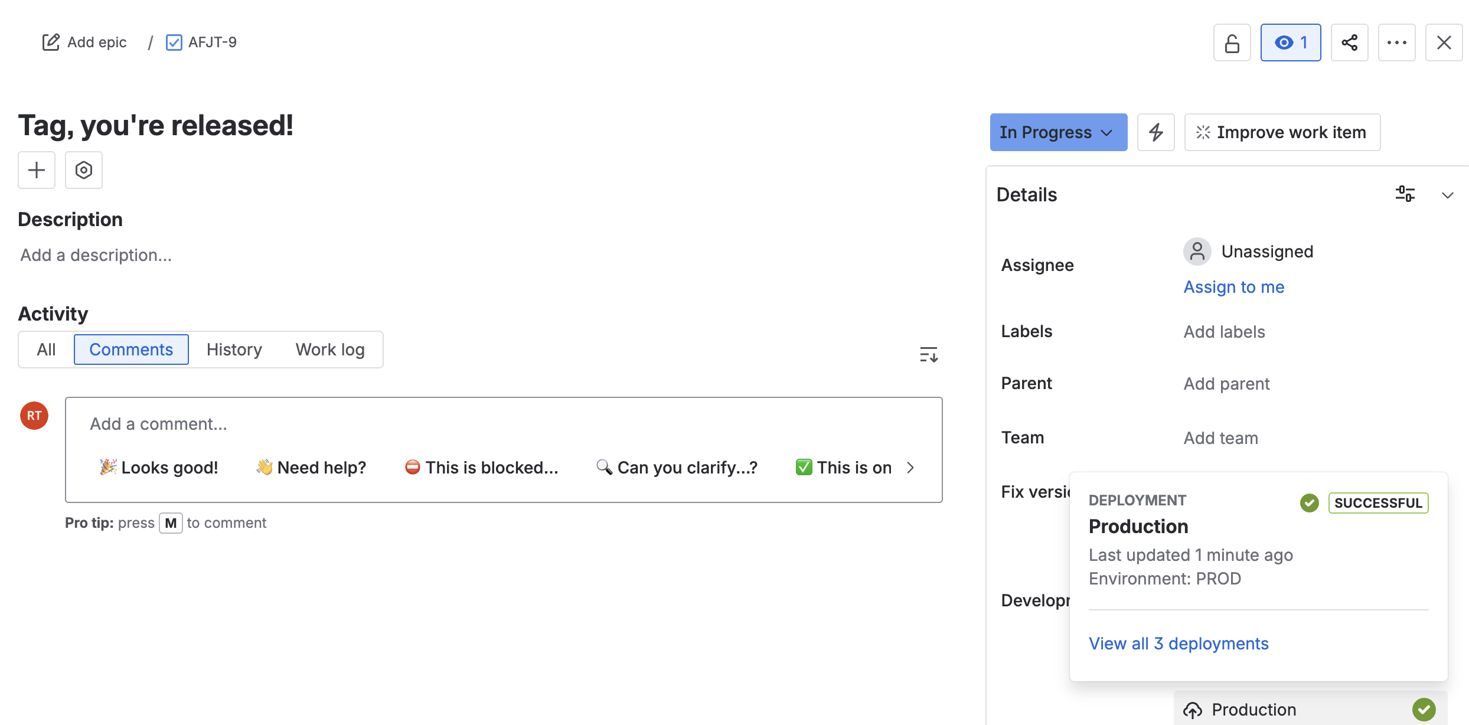Screen dimensions: 1469x725
Task: Click the Add epic pencil icon
Action: tap(51, 43)
